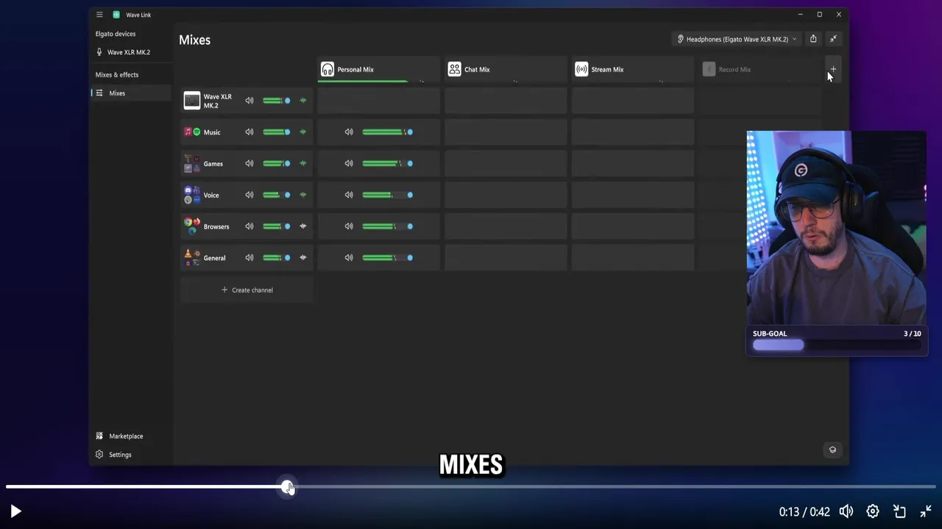
Task: Adjust the Wave XLR MK.2 channel volume slider
Action: 277,101
